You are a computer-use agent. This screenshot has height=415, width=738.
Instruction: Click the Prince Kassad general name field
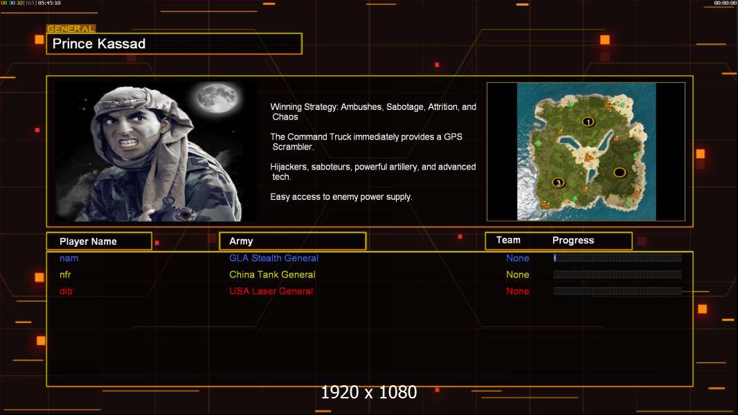pyautogui.click(x=174, y=44)
